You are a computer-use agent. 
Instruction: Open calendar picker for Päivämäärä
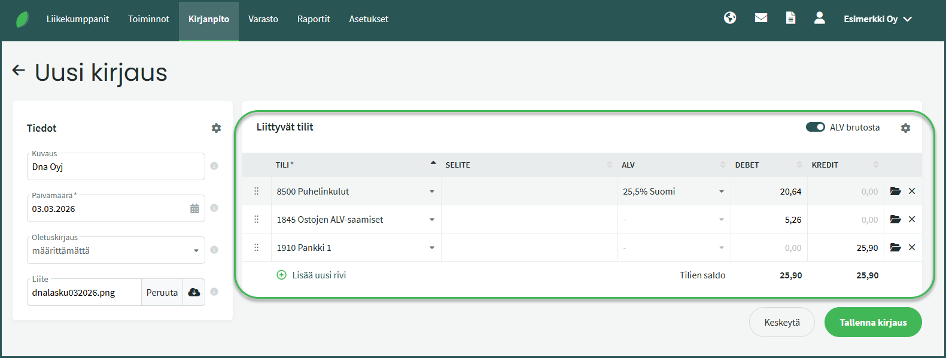click(x=194, y=209)
